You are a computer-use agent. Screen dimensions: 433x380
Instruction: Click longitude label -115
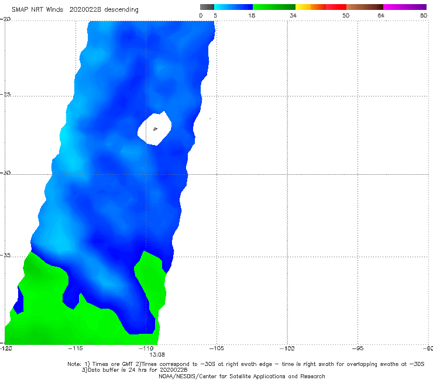(x=75, y=348)
